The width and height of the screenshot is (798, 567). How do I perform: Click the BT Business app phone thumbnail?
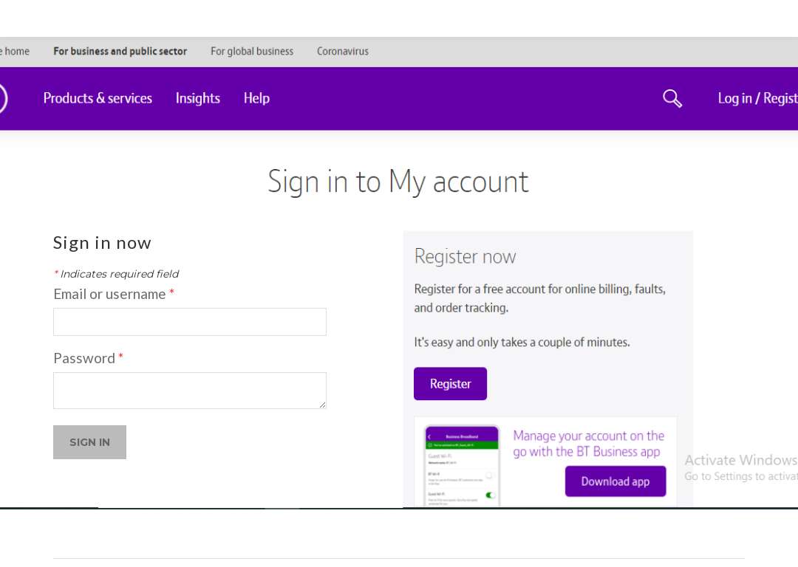(x=462, y=466)
